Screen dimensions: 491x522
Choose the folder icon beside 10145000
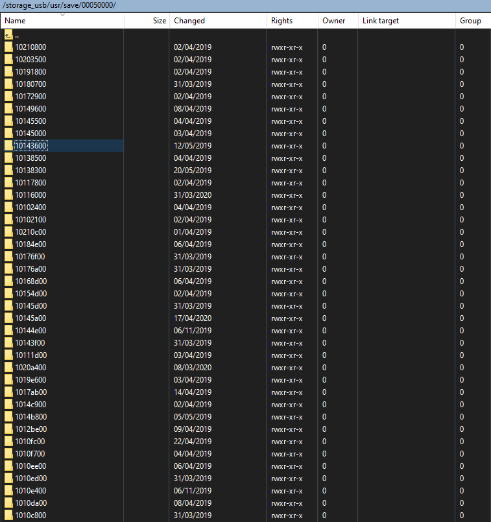pyautogui.click(x=8, y=134)
